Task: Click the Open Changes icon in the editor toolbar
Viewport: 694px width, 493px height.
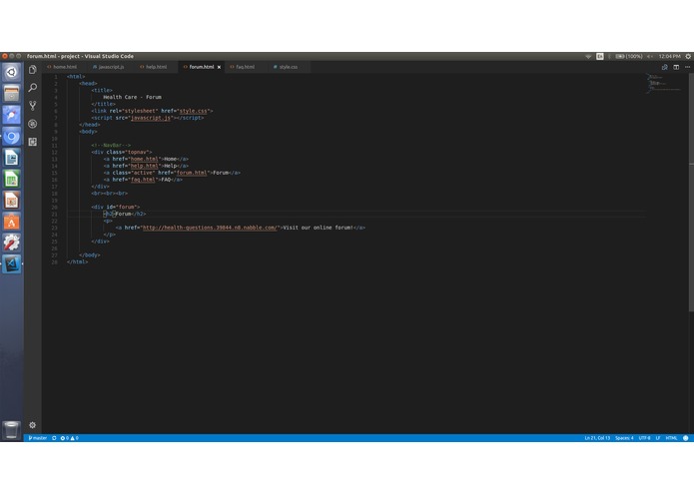Action: coord(664,67)
